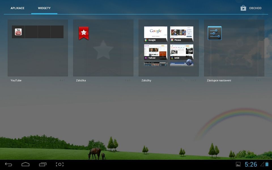Tap the battery status icon
The image size is (272, 170).
tap(267, 164)
